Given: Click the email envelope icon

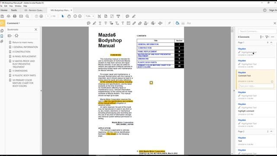Looking at the screenshot, I should pos(21,16).
